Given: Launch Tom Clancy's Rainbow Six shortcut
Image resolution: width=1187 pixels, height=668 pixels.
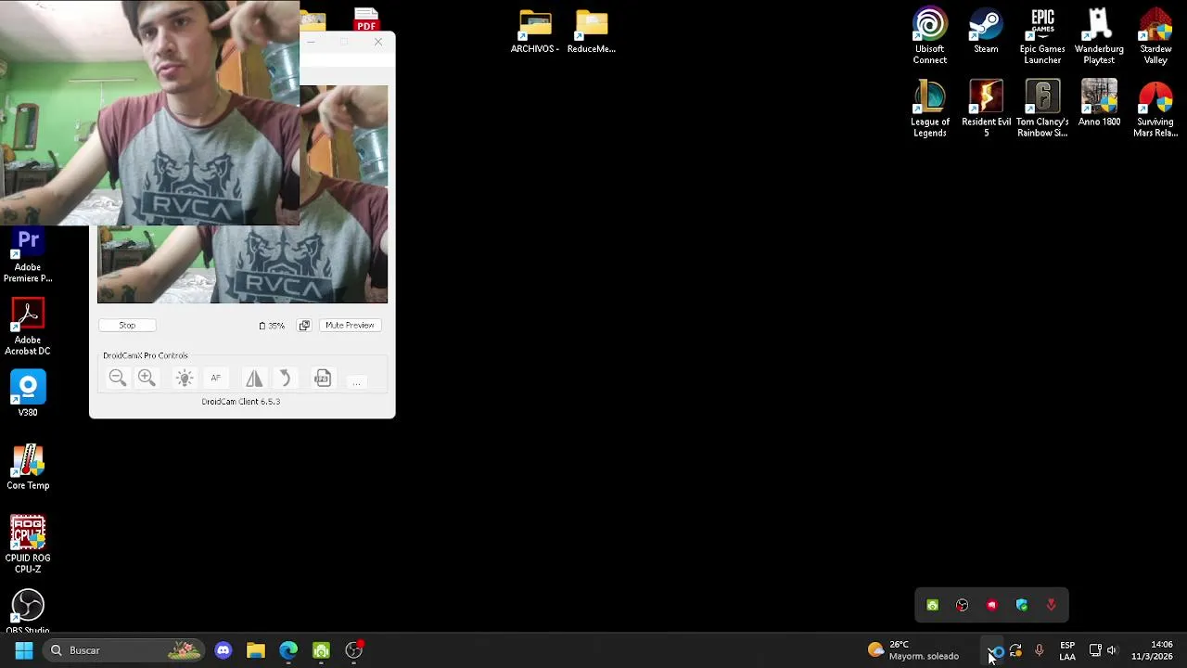Looking at the screenshot, I should [x=1042, y=109].
